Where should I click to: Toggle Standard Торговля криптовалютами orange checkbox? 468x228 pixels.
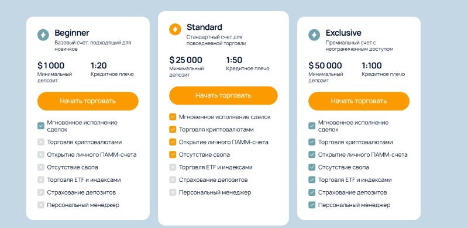173,130
